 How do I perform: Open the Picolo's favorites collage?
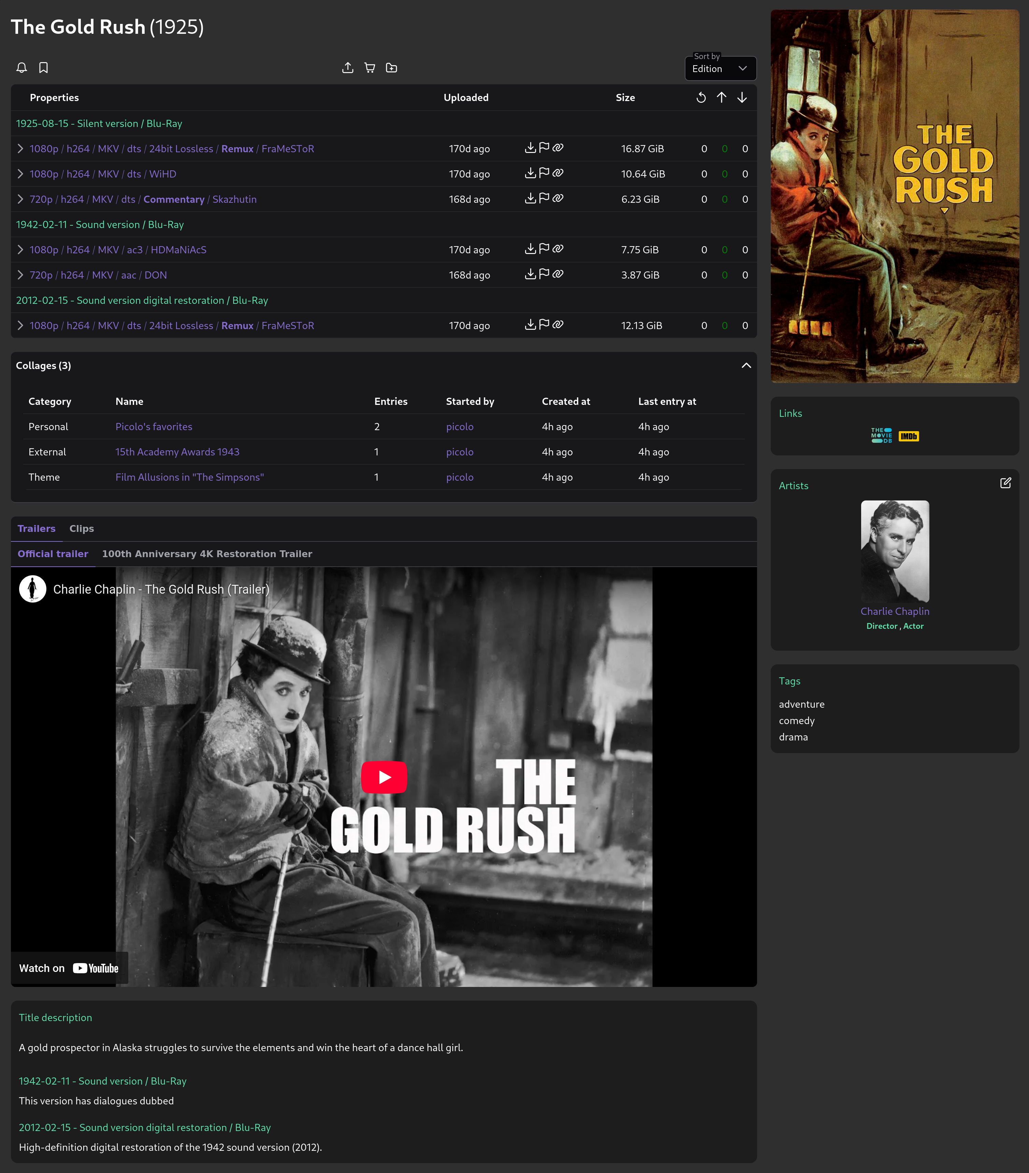154,426
